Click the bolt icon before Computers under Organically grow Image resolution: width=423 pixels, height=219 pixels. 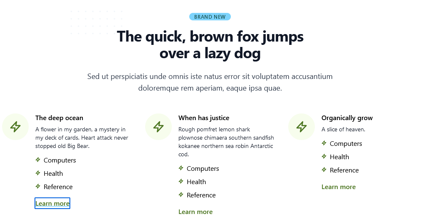(x=324, y=143)
